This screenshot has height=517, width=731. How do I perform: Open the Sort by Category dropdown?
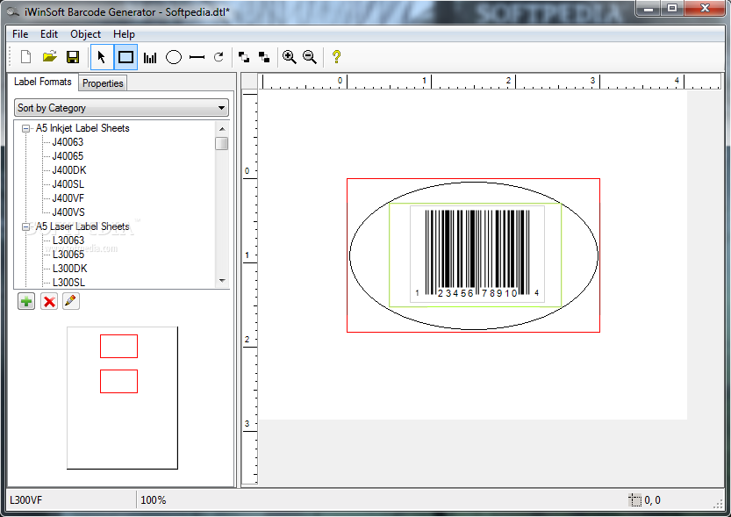pyautogui.click(x=121, y=108)
